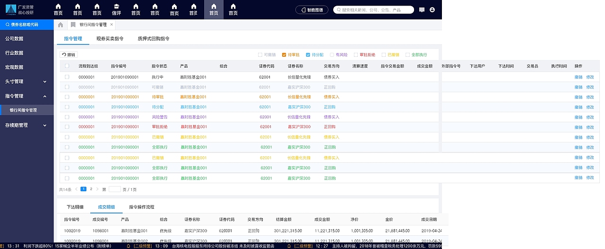The image size is (605, 249).
Task: Click the 台海核电控股股东 ticker news item
Action: (223, 246)
